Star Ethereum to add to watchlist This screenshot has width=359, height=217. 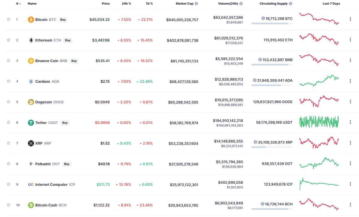(x=8, y=40)
